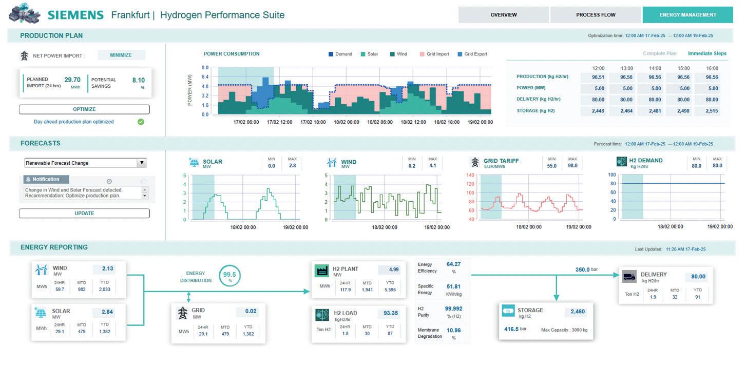This screenshot has height=366, width=746.
Task: Select the Complete Plan view
Action: (660, 53)
